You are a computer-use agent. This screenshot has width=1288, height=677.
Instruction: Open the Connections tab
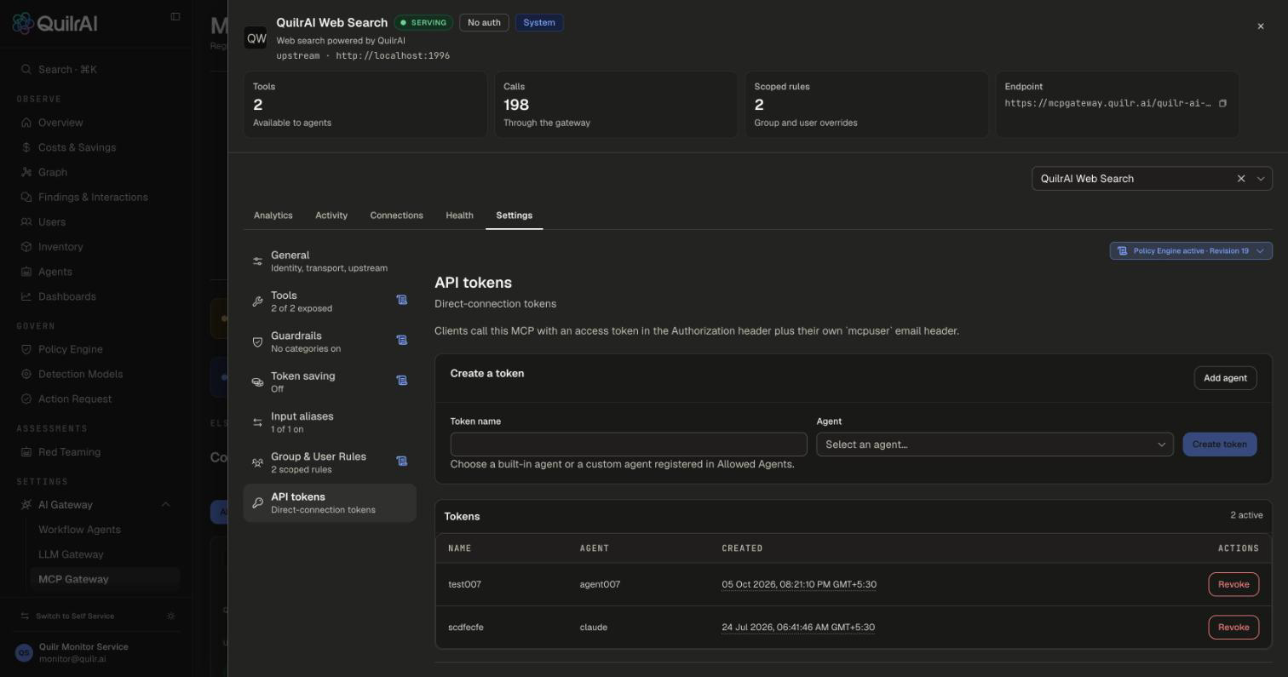[x=396, y=215]
